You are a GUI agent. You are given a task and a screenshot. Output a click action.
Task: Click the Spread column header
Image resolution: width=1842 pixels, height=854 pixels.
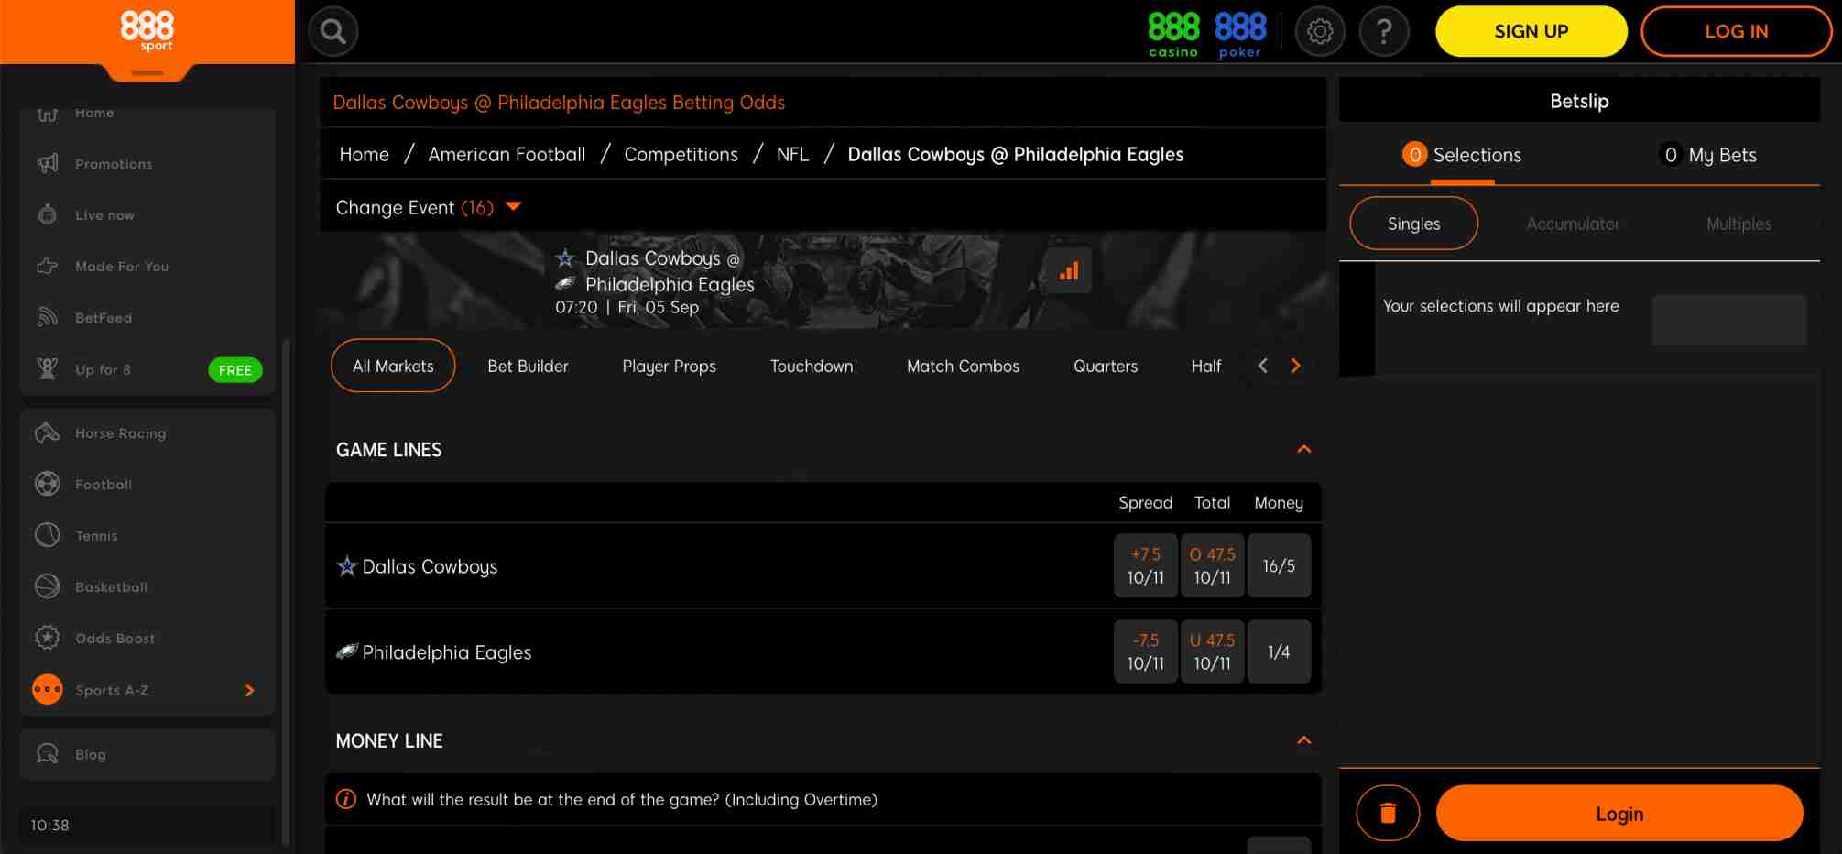[1145, 502]
